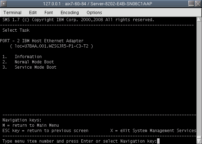Minimize the terminal window

tap(191, 4)
